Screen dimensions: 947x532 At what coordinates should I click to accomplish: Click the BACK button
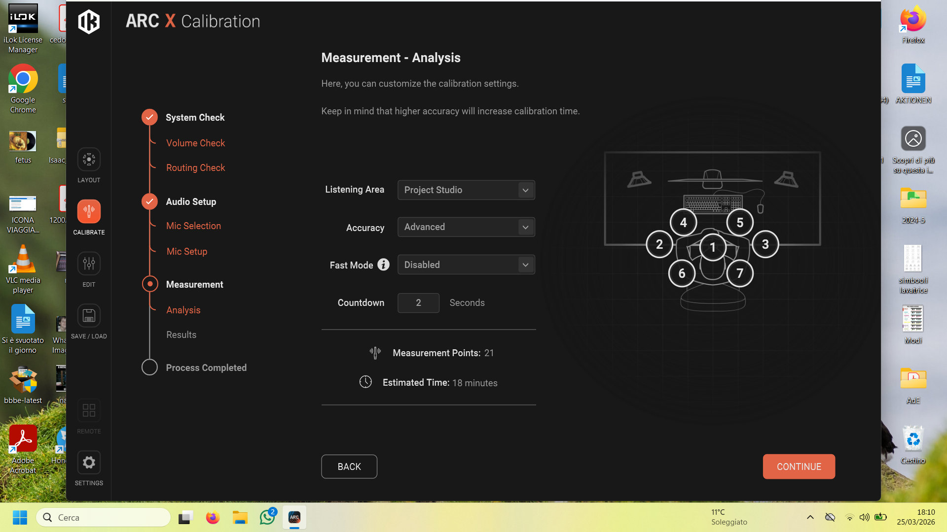(349, 466)
